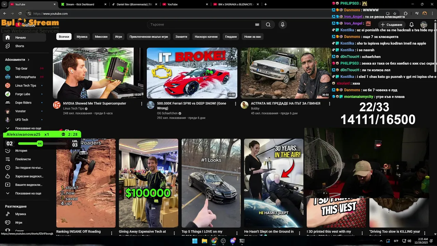
Task: Open options for Top 5 Things short
Action: click(x=237, y=233)
